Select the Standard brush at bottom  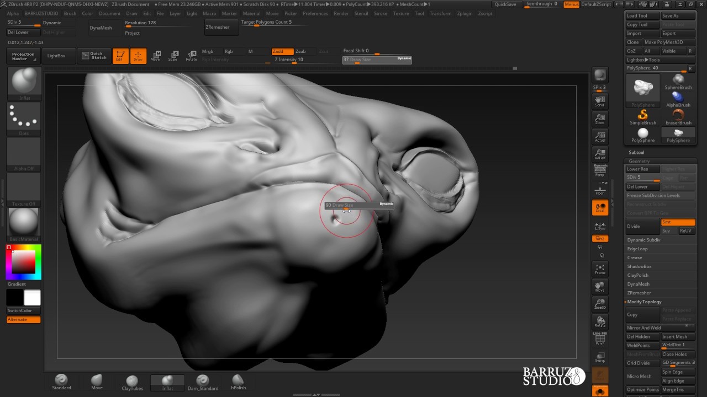tap(61, 382)
